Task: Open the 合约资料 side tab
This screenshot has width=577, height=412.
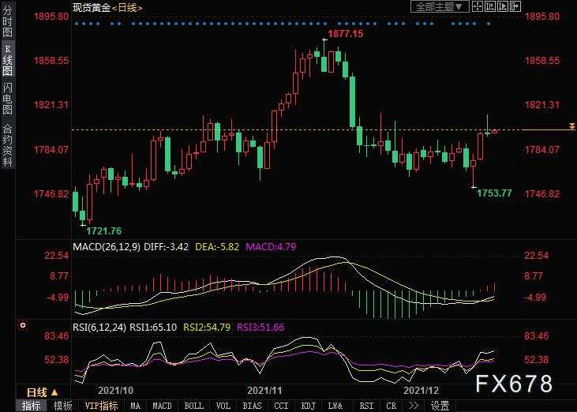Action: tap(7, 145)
